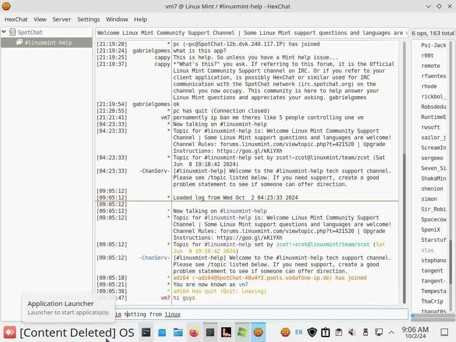Launch Firefox from the taskbar
The width and height of the screenshot is (456, 342).
(194, 332)
